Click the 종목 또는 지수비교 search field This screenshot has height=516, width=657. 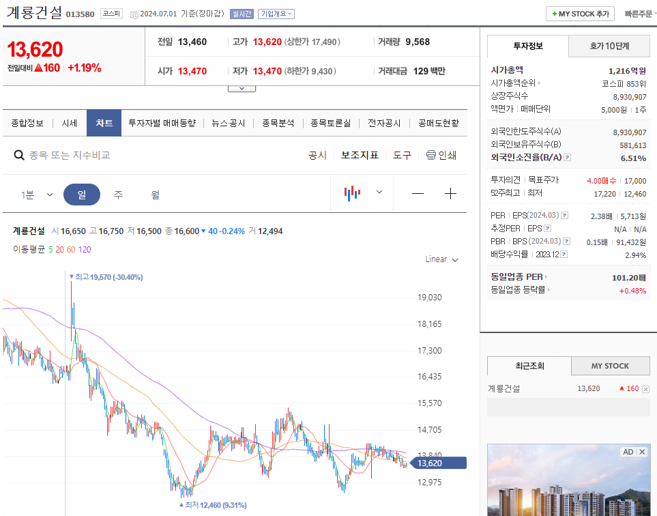point(70,155)
